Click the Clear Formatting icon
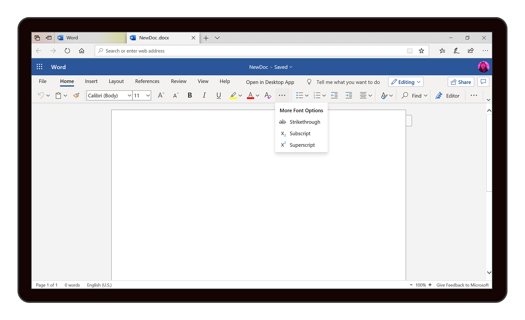This screenshot has width=525, height=320. (268, 95)
